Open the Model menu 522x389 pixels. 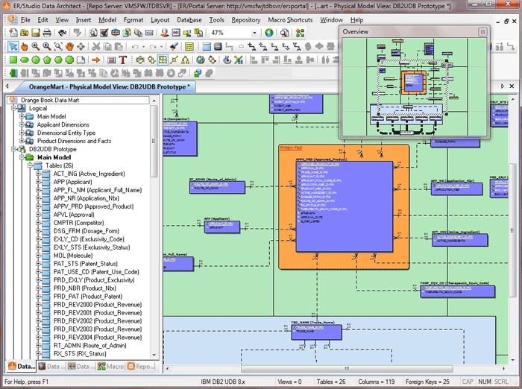(107, 20)
